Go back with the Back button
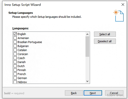Image resolution: width=128 pixels, height=99 pixels. click(x=74, y=93)
